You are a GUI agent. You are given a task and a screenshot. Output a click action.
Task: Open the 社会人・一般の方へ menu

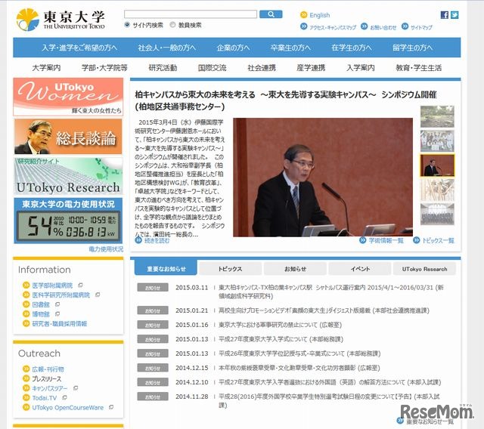coord(166,48)
